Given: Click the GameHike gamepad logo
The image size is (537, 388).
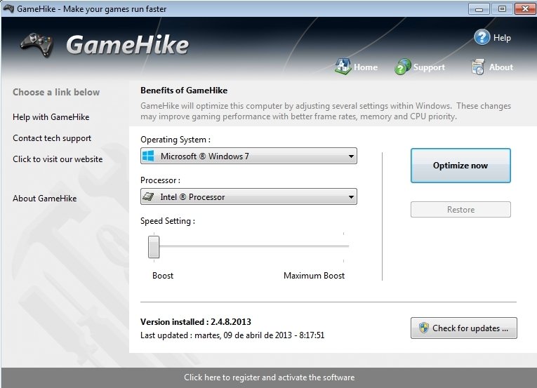Looking at the screenshot, I should tap(37, 45).
